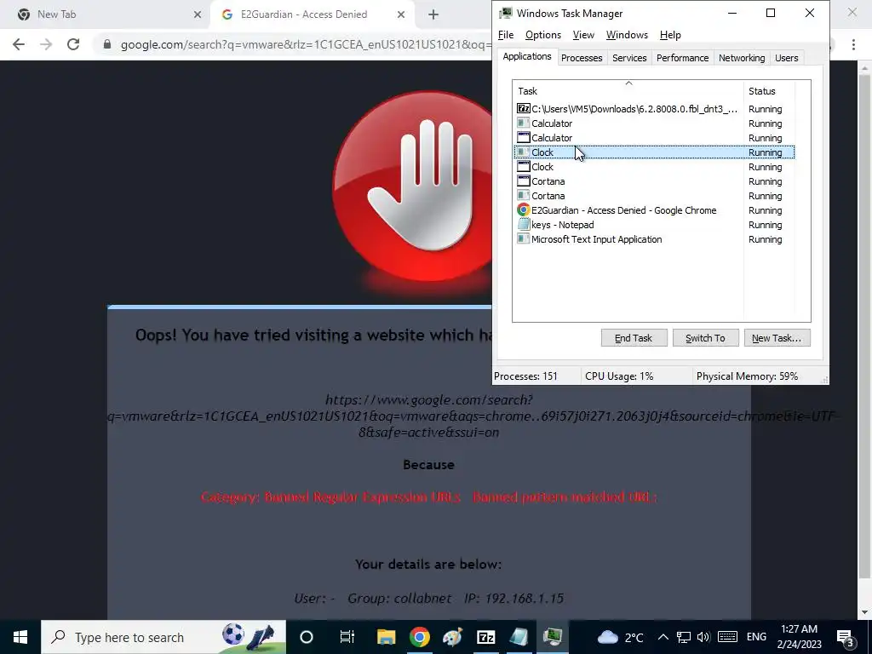The image size is (872, 654).
Task: Click the Task column header to sort
Action: click(x=628, y=90)
